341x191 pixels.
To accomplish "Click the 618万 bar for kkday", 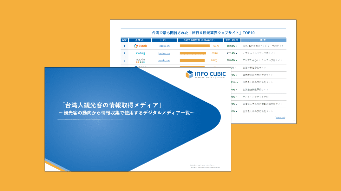I will tap(193, 53).
